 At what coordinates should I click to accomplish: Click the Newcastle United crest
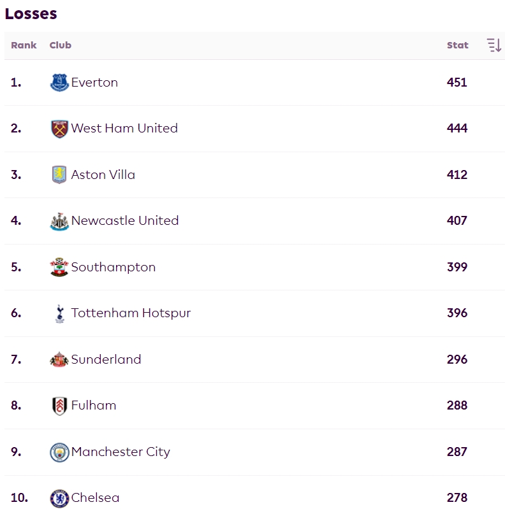(x=59, y=221)
